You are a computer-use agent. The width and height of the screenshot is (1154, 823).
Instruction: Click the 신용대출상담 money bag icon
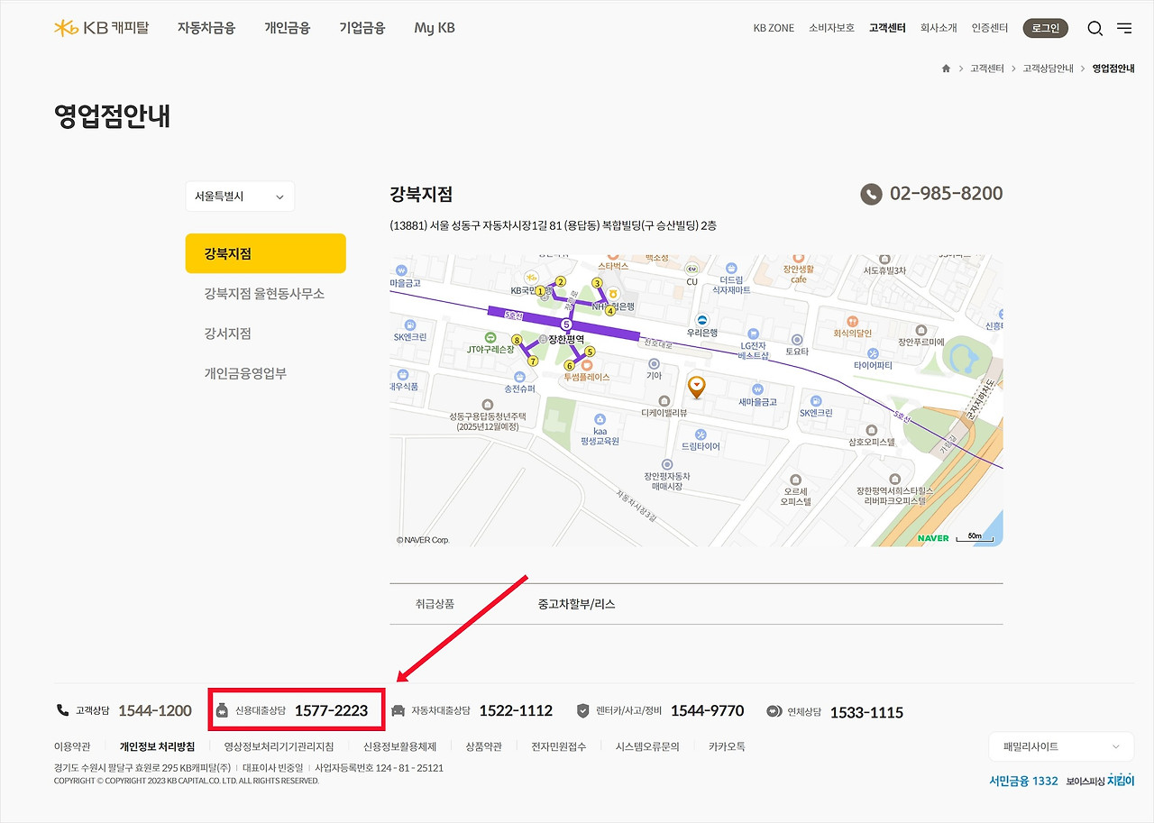[x=222, y=710]
